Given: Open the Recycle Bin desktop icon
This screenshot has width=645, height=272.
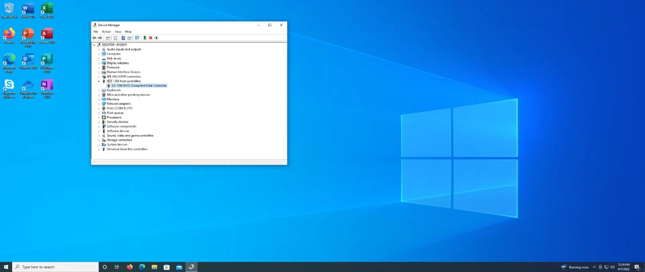Looking at the screenshot, I should click(9, 10).
